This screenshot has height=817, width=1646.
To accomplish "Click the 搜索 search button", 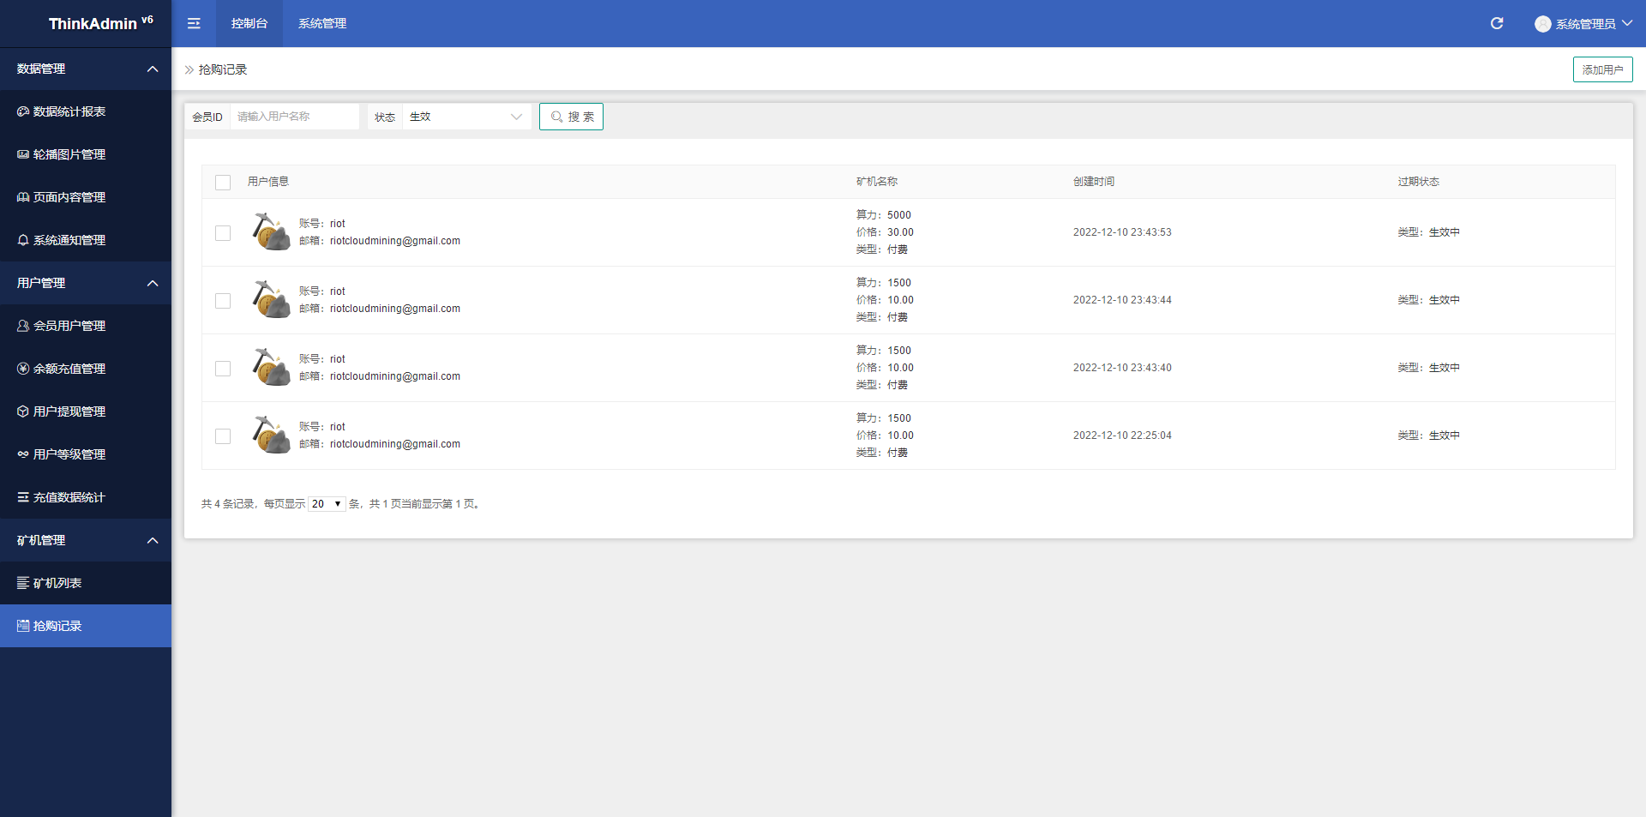I will (571, 117).
